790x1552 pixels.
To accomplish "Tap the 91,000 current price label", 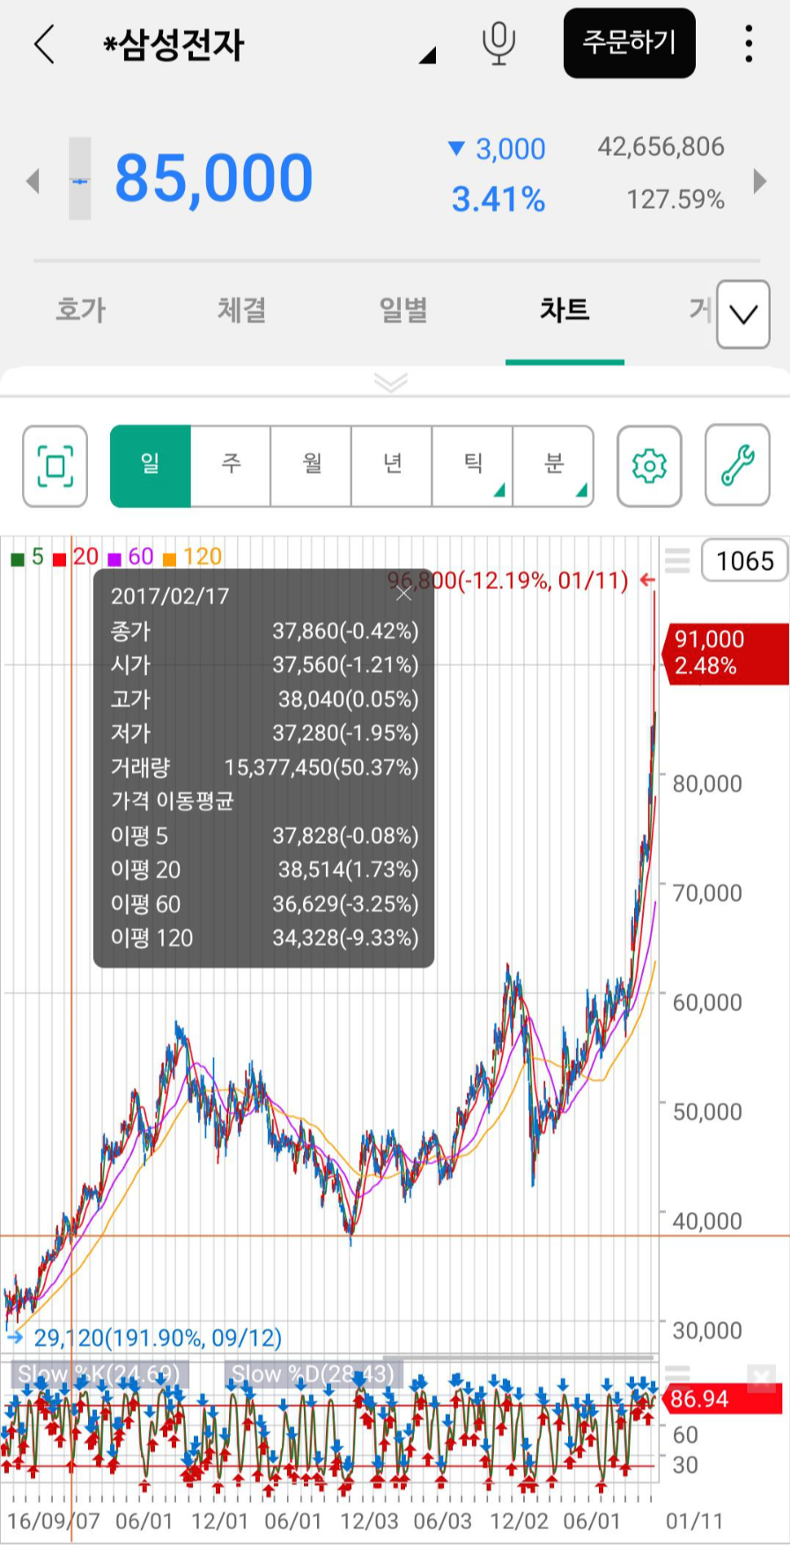I will point(725,653).
